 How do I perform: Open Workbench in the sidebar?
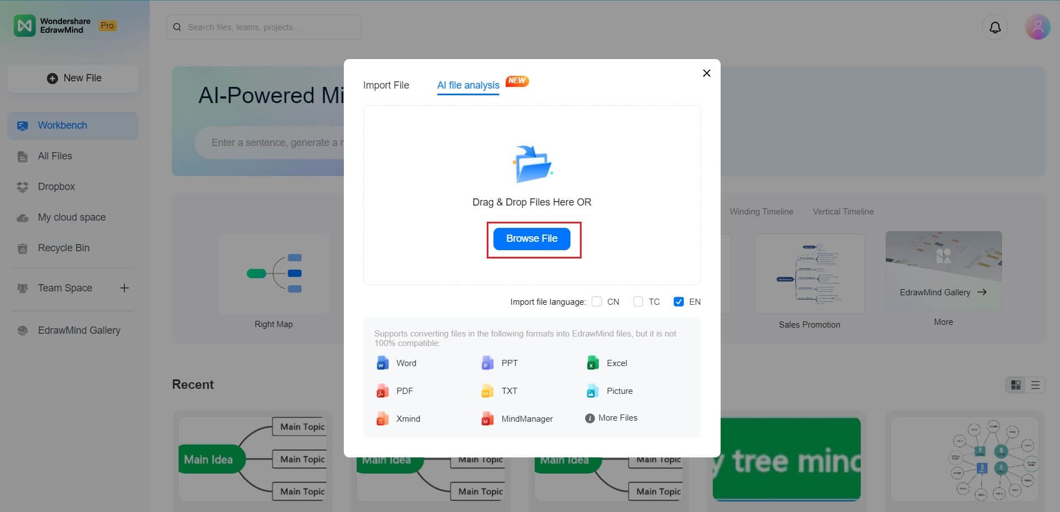click(x=73, y=126)
